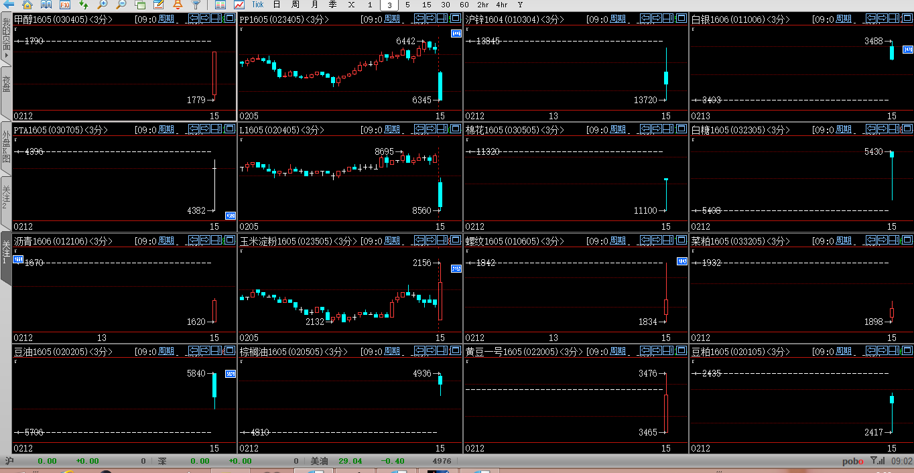Viewport: 914px width, 473px height.
Task: Switch to 5-minute chart period
Action: (x=408, y=5)
